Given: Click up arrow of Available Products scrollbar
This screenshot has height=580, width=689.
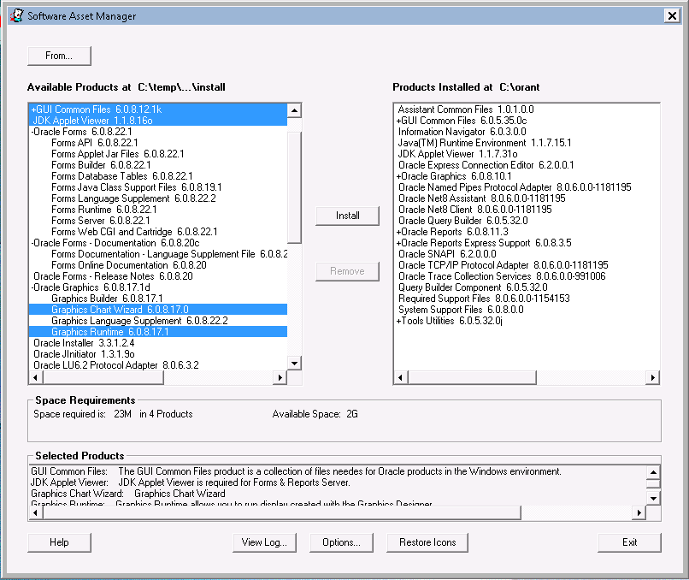Looking at the screenshot, I should [x=294, y=110].
